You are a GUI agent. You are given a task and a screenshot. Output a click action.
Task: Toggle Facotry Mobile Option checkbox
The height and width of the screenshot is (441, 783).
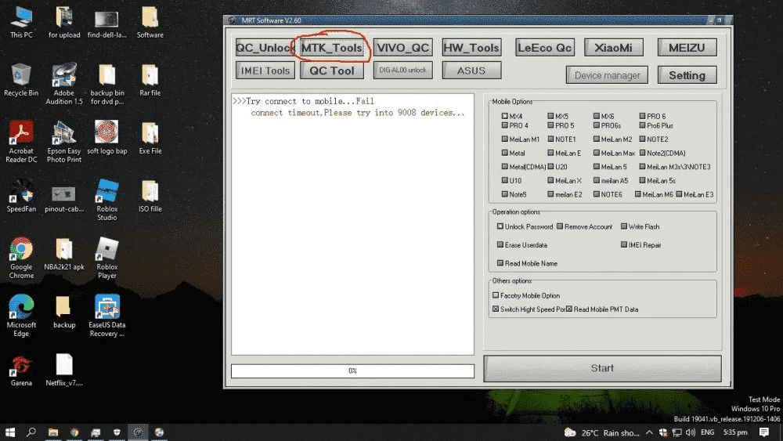496,295
